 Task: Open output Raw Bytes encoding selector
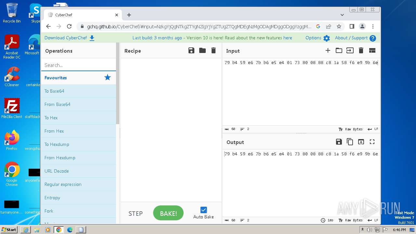click(350, 220)
